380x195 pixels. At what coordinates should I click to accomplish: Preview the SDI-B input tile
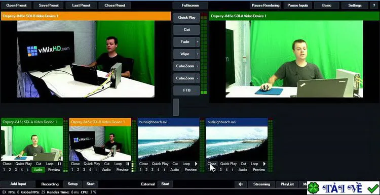[x=123, y=170]
